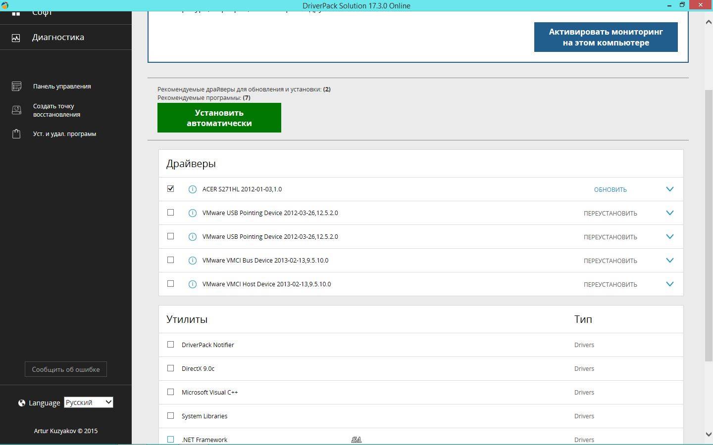This screenshot has width=713, height=445.
Task: Click the globe icon beside Language
Action: coord(22,403)
